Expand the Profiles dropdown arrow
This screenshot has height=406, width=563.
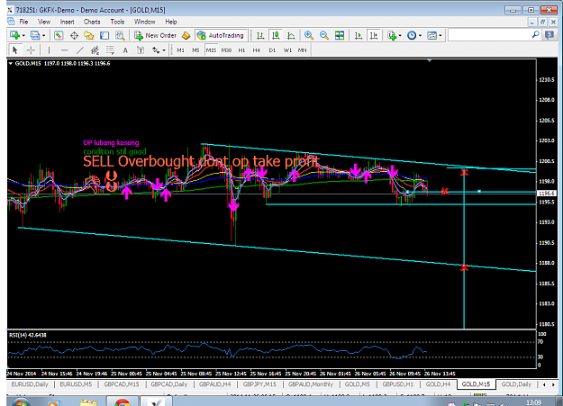(x=44, y=35)
